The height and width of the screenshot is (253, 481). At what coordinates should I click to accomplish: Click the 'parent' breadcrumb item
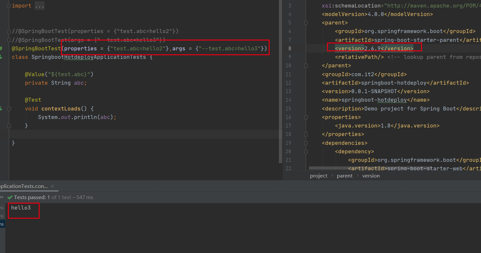tap(345, 176)
